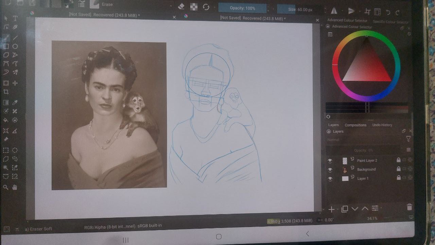The width and height of the screenshot is (435, 245).
Task: Select the Reference Images pin tool
Action: 6,139
